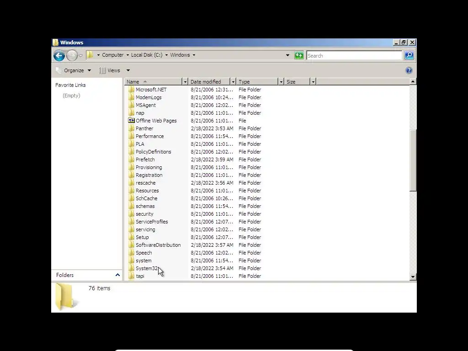Open Help with the blue question mark icon
The height and width of the screenshot is (351, 468).
tap(409, 70)
